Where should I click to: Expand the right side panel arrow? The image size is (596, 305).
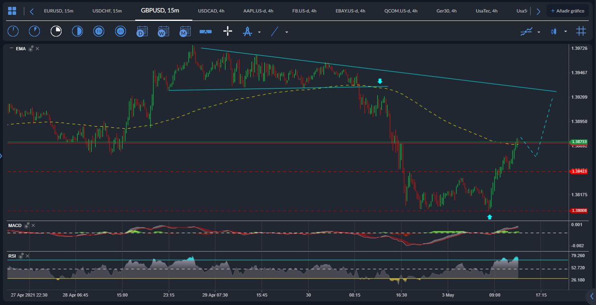pyautogui.click(x=592, y=297)
